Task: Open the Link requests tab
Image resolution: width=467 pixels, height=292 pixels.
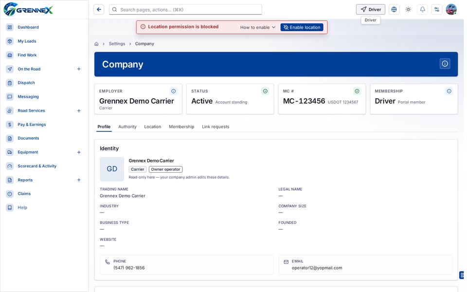Action: 216,127
